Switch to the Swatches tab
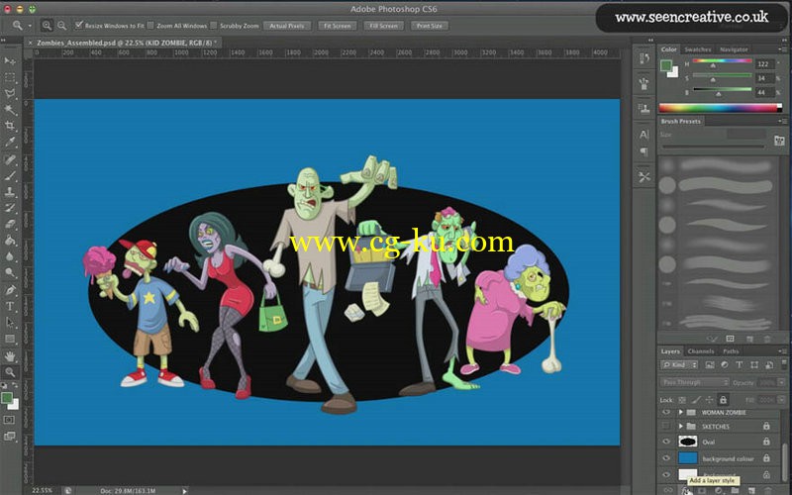Screen dimensions: 792x495 pyautogui.click(x=698, y=49)
